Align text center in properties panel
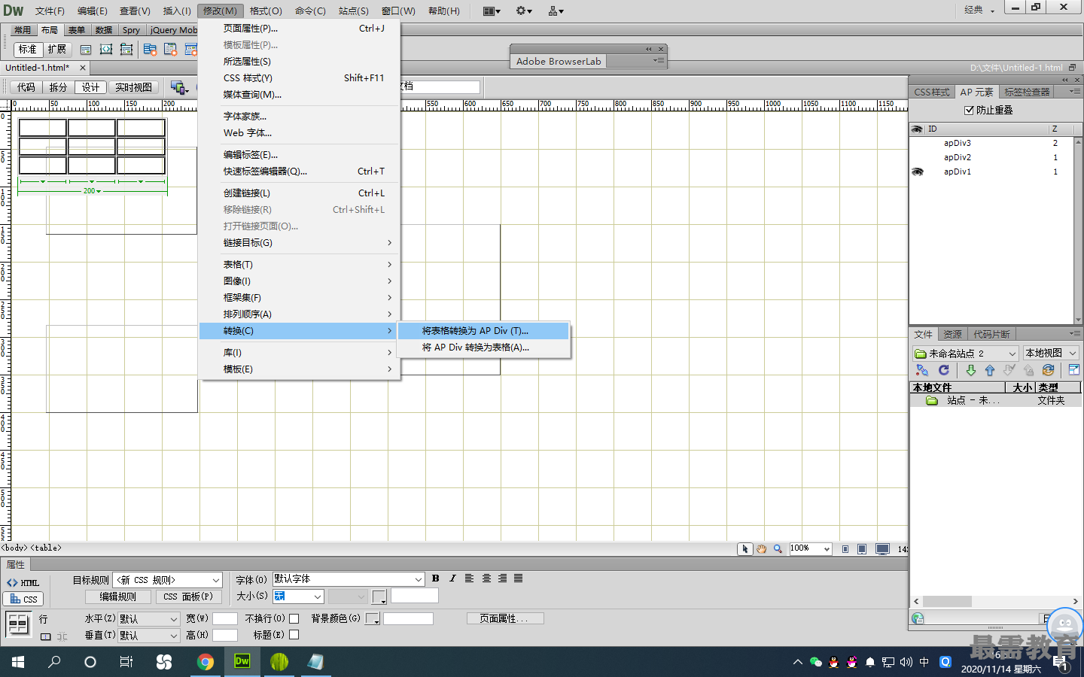The image size is (1084, 677). coord(486,578)
